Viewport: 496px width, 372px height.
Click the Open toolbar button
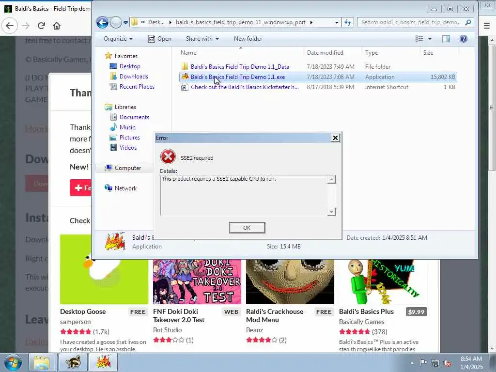[160, 39]
